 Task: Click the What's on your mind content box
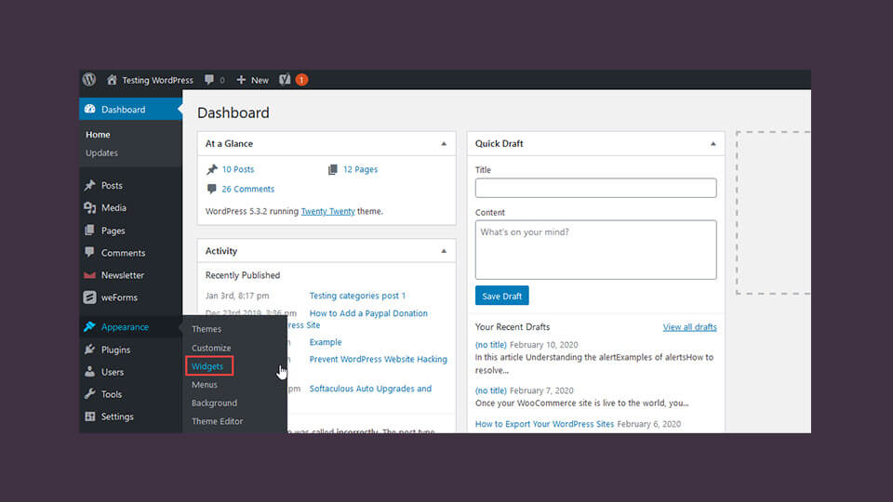(595, 250)
